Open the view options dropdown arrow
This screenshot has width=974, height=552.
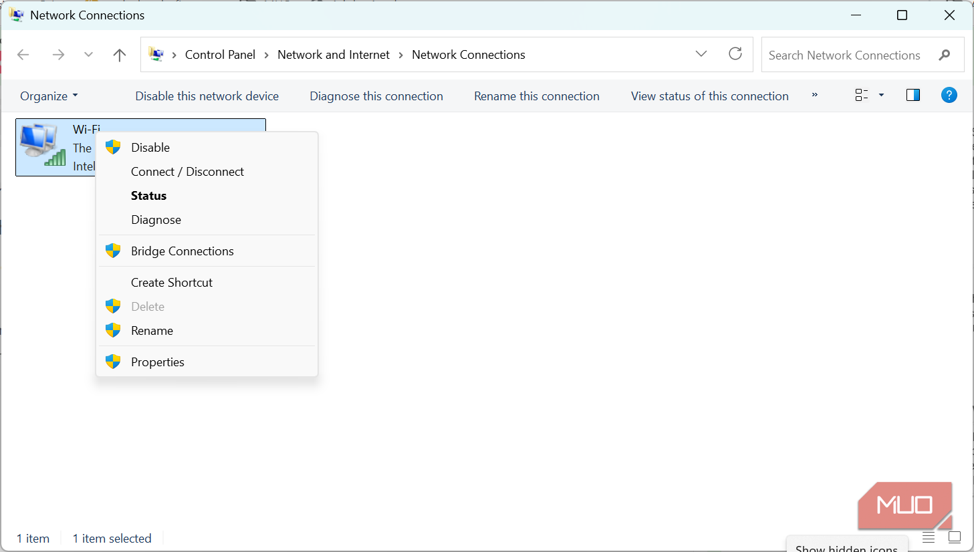[x=881, y=95]
